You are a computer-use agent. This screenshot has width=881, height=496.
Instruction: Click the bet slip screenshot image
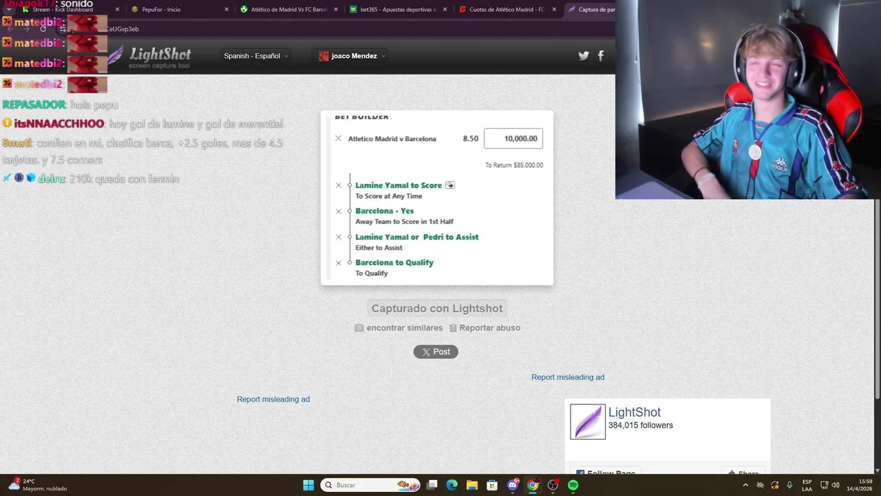tap(437, 198)
